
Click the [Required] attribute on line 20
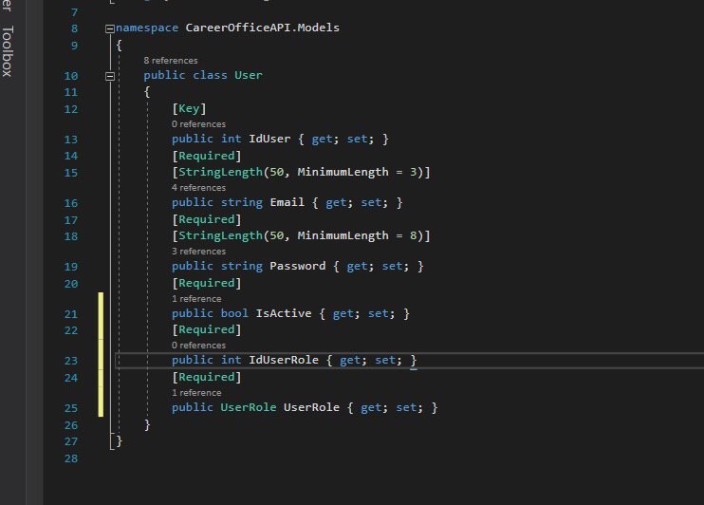[x=207, y=283]
